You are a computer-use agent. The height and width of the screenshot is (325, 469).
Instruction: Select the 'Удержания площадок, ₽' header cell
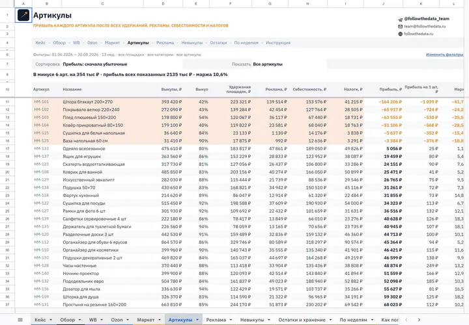click(231, 89)
